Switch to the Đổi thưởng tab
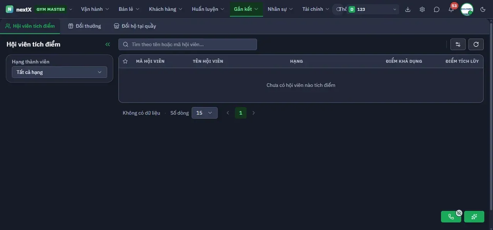The image size is (493, 230). (x=84, y=26)
